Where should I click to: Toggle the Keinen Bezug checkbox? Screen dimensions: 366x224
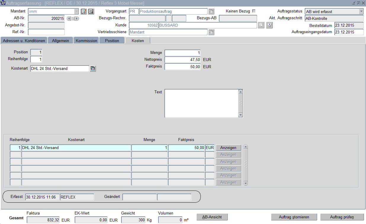[253, 11]
